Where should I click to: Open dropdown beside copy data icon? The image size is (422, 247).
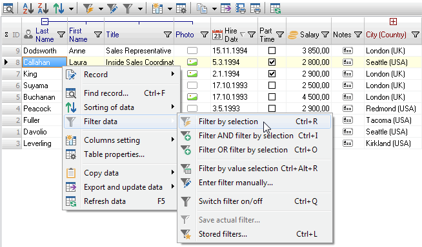pos(214,8)
